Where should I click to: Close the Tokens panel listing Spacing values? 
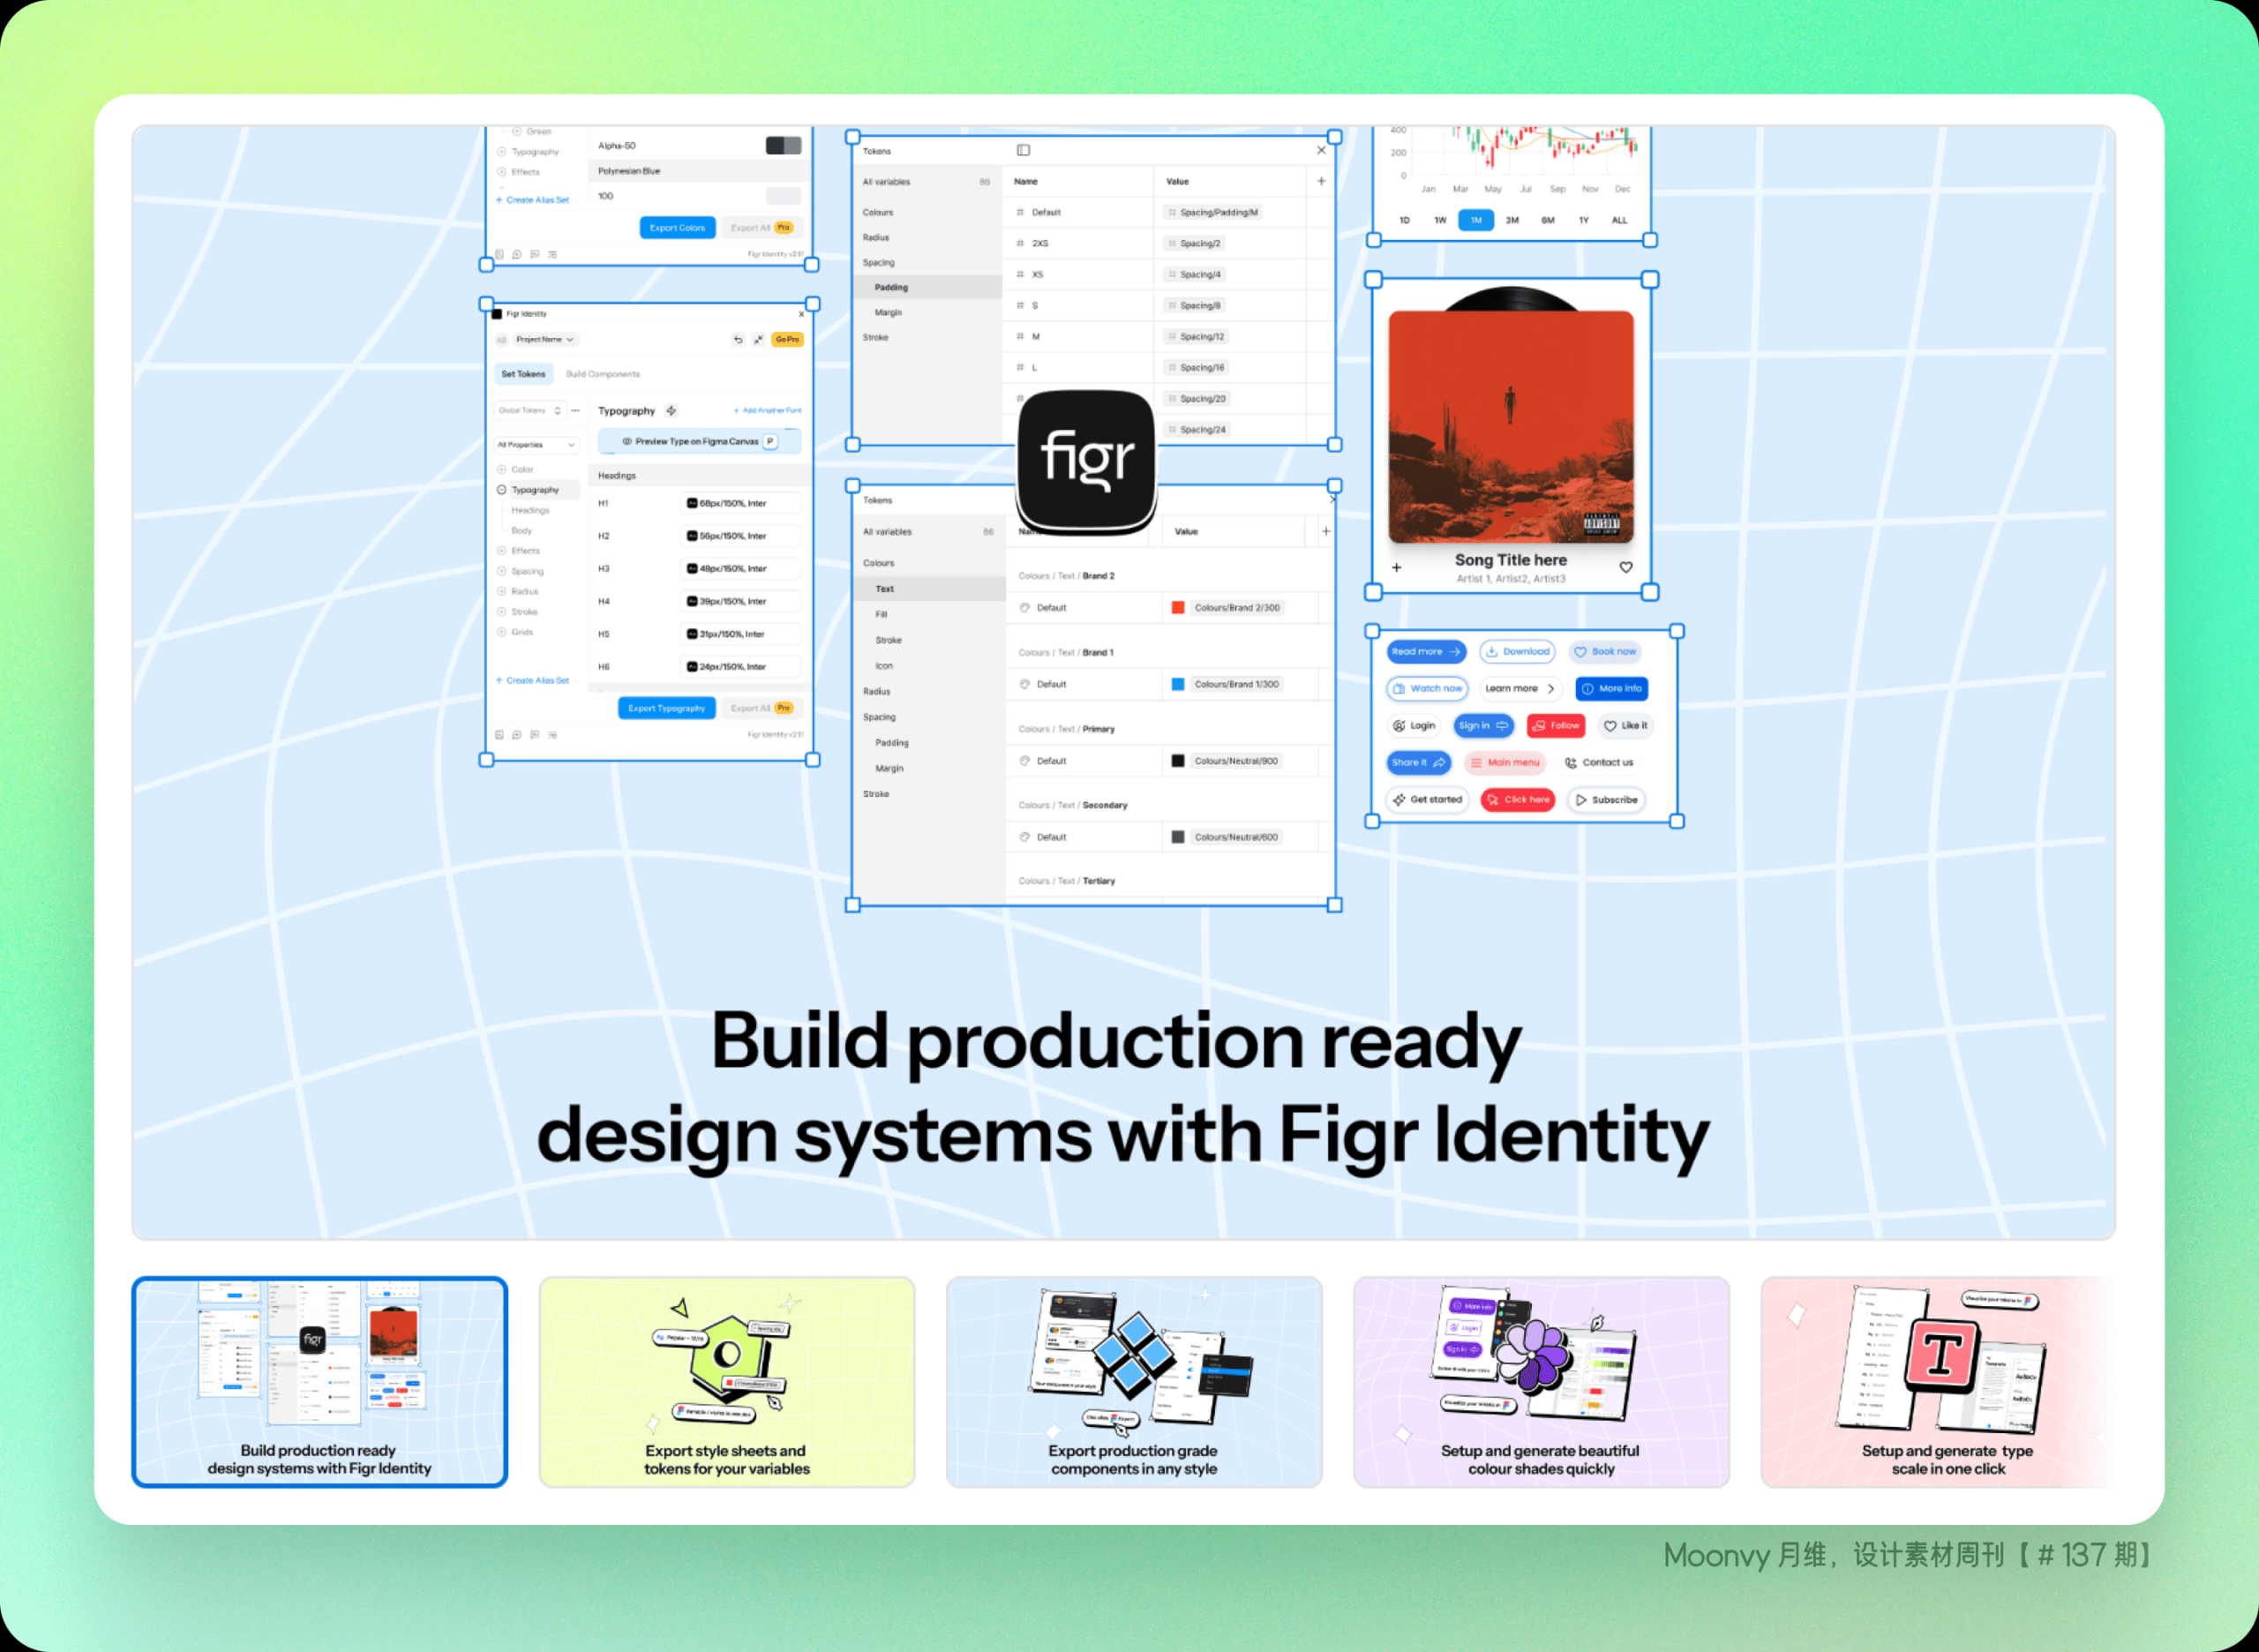click(x=1321, y=150)
